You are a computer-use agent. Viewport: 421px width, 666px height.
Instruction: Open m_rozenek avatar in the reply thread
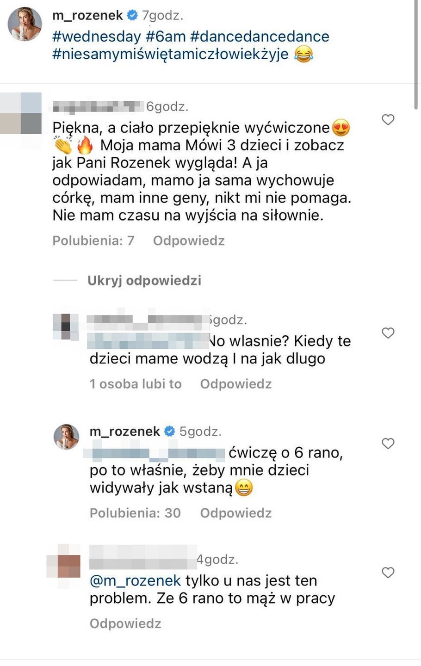click(67, 437)
